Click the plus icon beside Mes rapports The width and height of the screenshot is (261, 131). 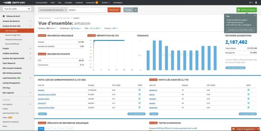tap(30, 104)
